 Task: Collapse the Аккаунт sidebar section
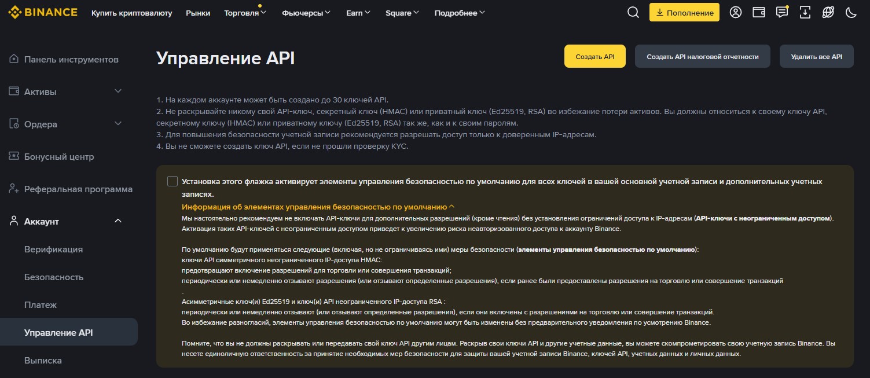click(x=118, y=221)
